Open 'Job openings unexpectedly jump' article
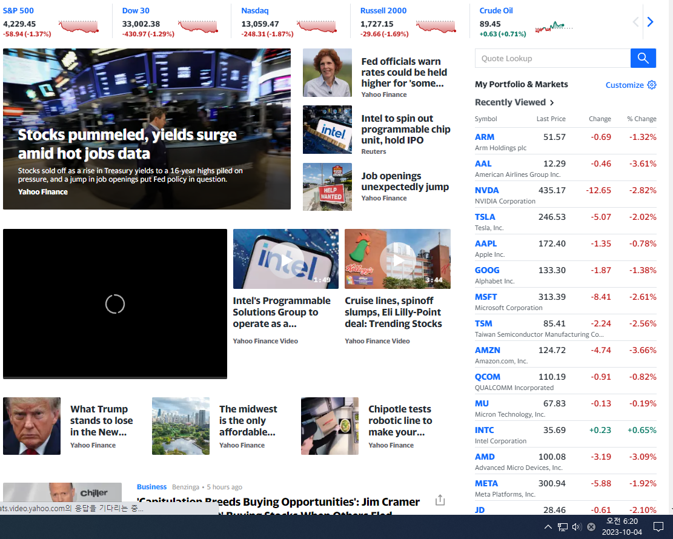673x539 pixels. (405, 181)
